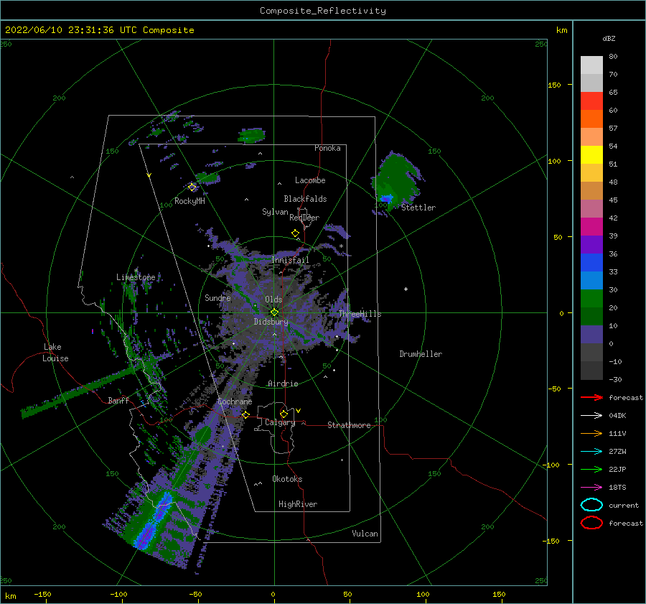Click the Didsbury town label
Viewport: 646px width, 604px height.
click(x=271, y=322)
